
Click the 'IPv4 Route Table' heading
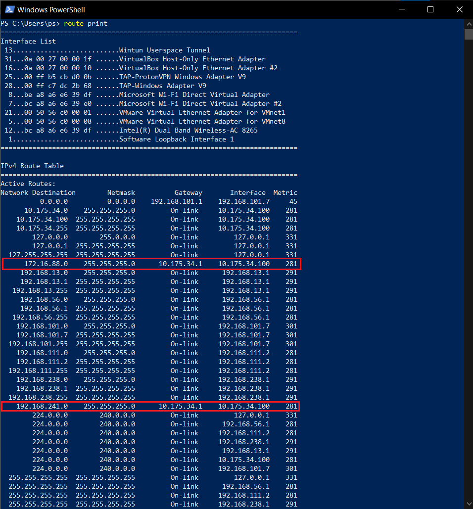click(x=32, y=166)
